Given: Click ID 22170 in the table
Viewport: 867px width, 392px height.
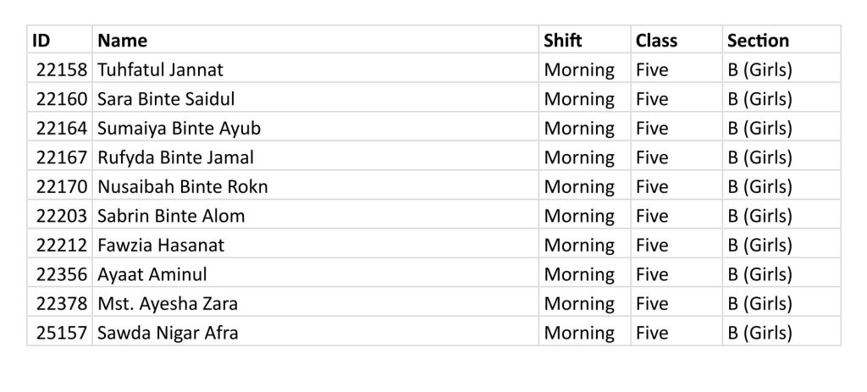Looking at the screenshot, I should tap(61, 187).
